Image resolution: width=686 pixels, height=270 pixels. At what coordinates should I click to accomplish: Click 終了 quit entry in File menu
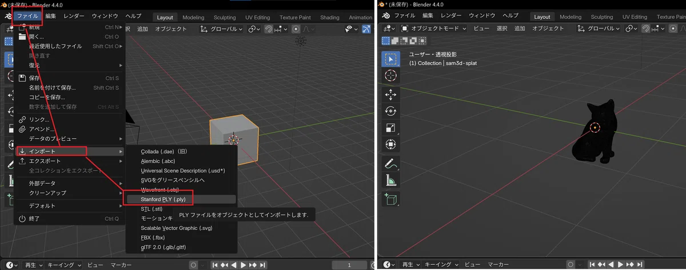click(69, 219)
